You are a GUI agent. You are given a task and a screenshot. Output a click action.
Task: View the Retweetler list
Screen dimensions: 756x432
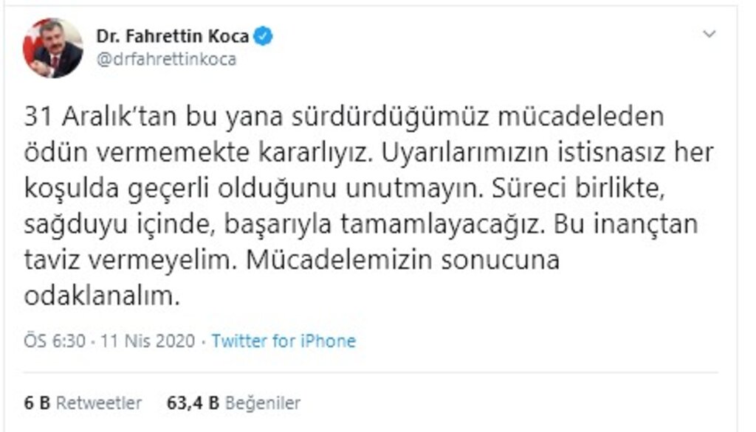click(99, 403)
